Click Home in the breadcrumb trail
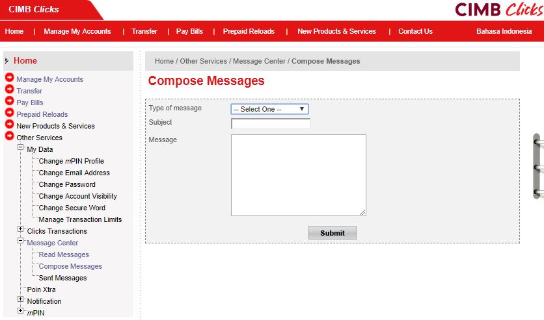Screen dimensions: 544x320 tap(164, 61)
